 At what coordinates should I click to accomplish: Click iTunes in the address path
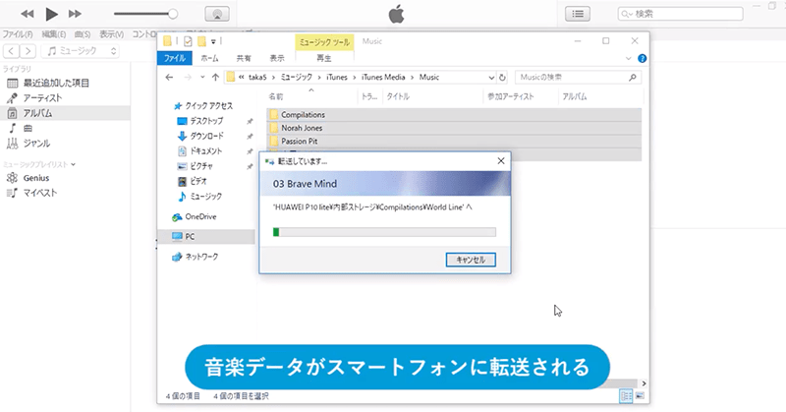(337, 78)
